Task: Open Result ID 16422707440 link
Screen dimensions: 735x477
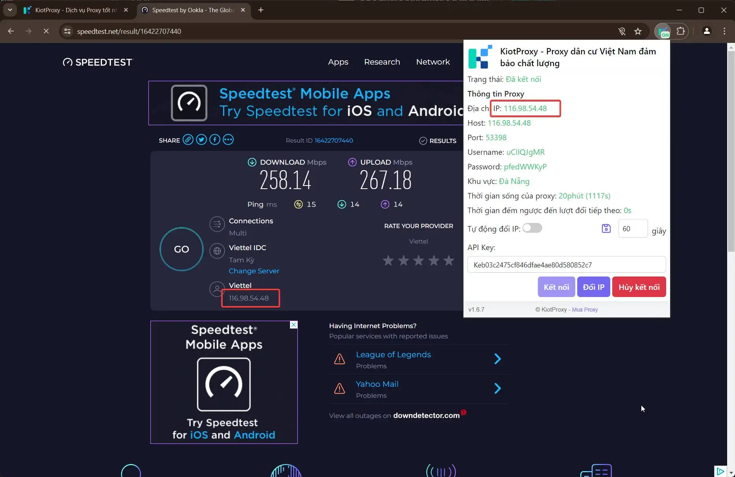Action: (x=334, y=140)
